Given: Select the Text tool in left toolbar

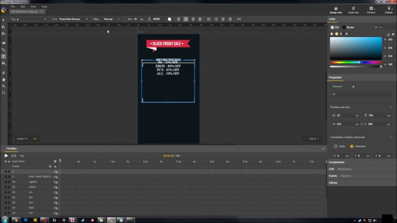Looking at the screenshot, I should click(x=4, y=56).
